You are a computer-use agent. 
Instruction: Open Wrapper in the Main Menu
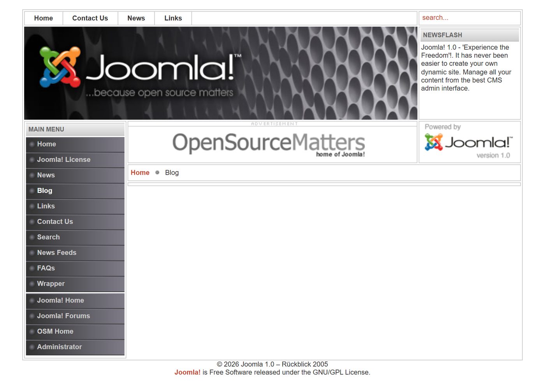75,284
